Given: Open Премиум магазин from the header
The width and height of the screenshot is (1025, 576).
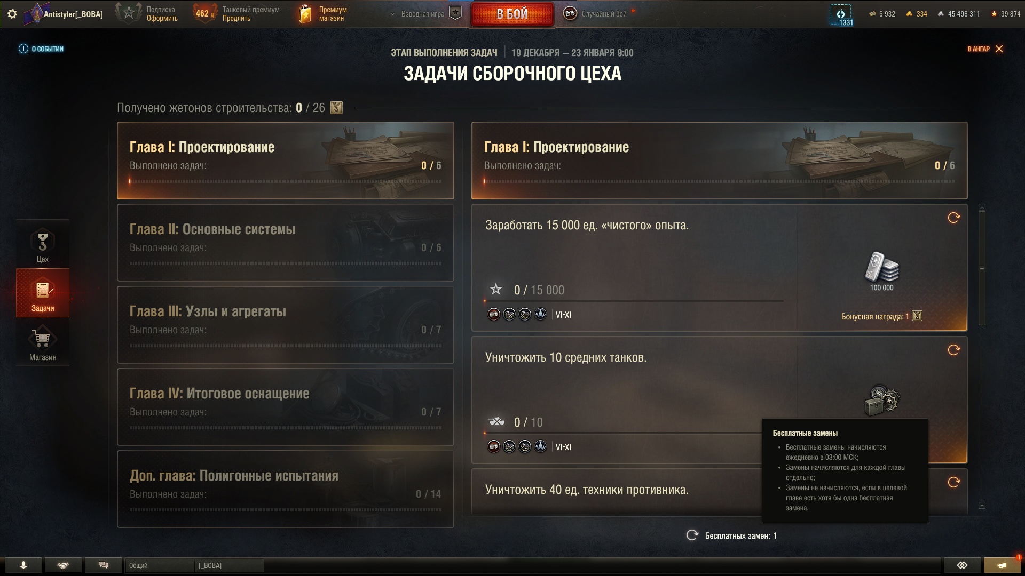Looking at the screenshot, I should pos(323,14).
